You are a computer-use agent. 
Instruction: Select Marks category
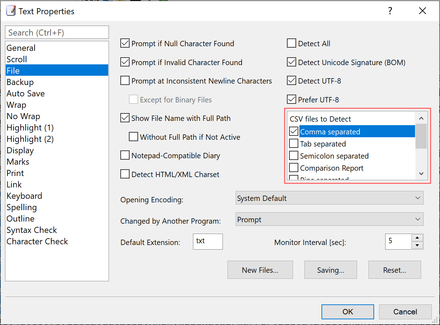tap(57, 162)
